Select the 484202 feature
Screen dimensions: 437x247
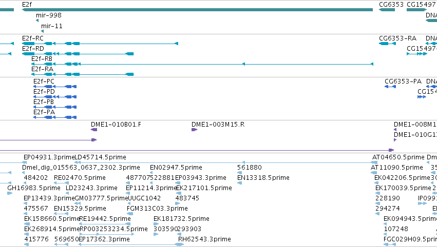pos(25,183)
